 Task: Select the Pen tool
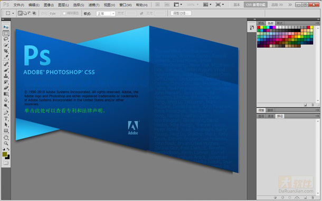click(6, 113)
